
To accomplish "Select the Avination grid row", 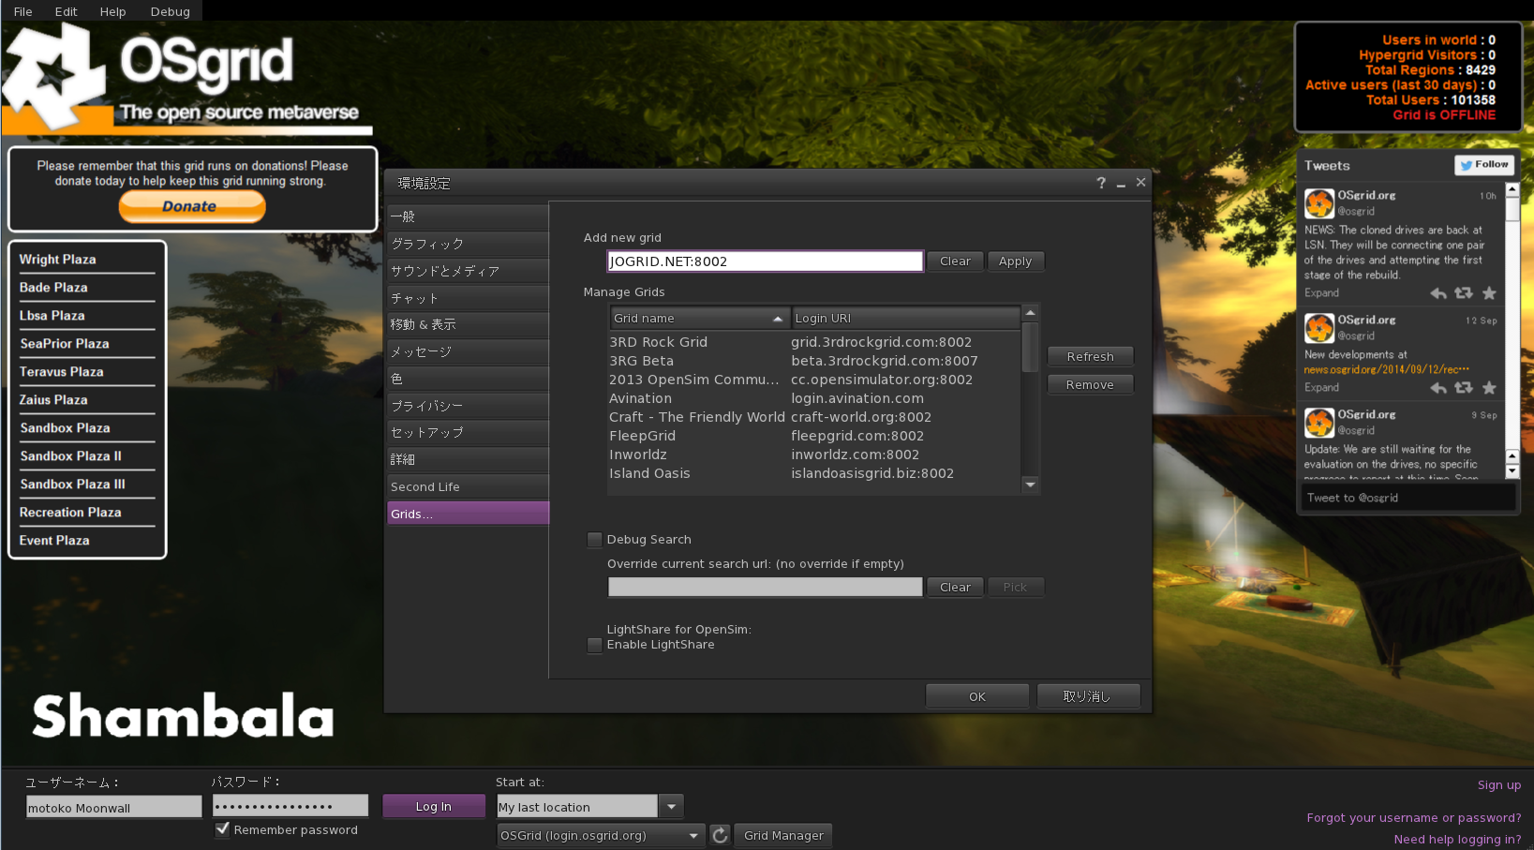I will [813, 398].
